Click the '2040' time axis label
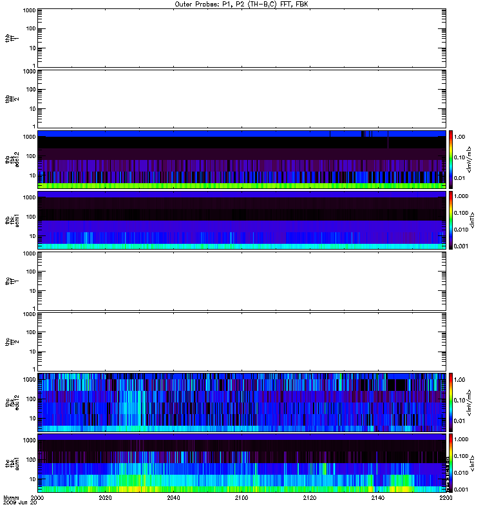This screenshot has height=516, width=483. [173, 497]
